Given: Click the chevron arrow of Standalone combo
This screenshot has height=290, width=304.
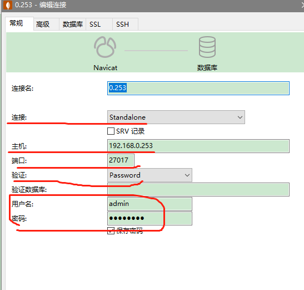Looking at the screenshot, I should point(240,117).
